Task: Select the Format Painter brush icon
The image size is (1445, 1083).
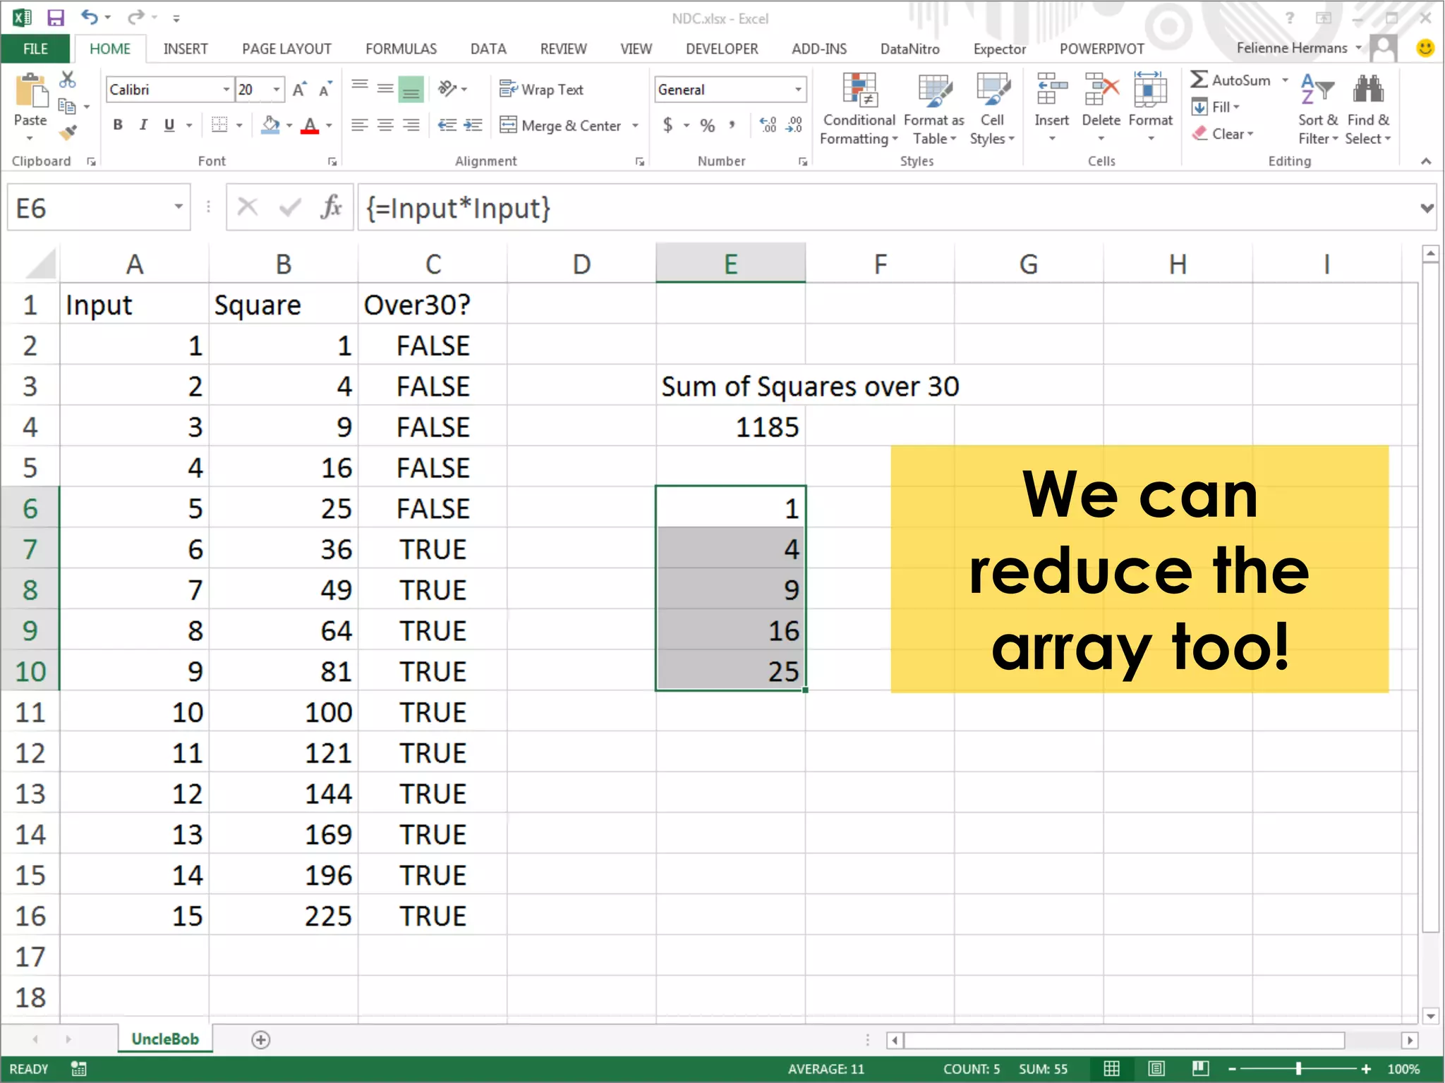Action: click(68, 132)
